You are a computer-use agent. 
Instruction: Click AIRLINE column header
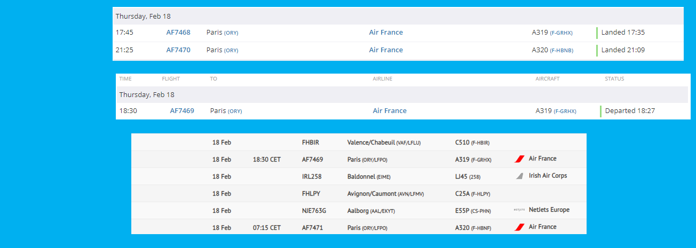point(382,79)
